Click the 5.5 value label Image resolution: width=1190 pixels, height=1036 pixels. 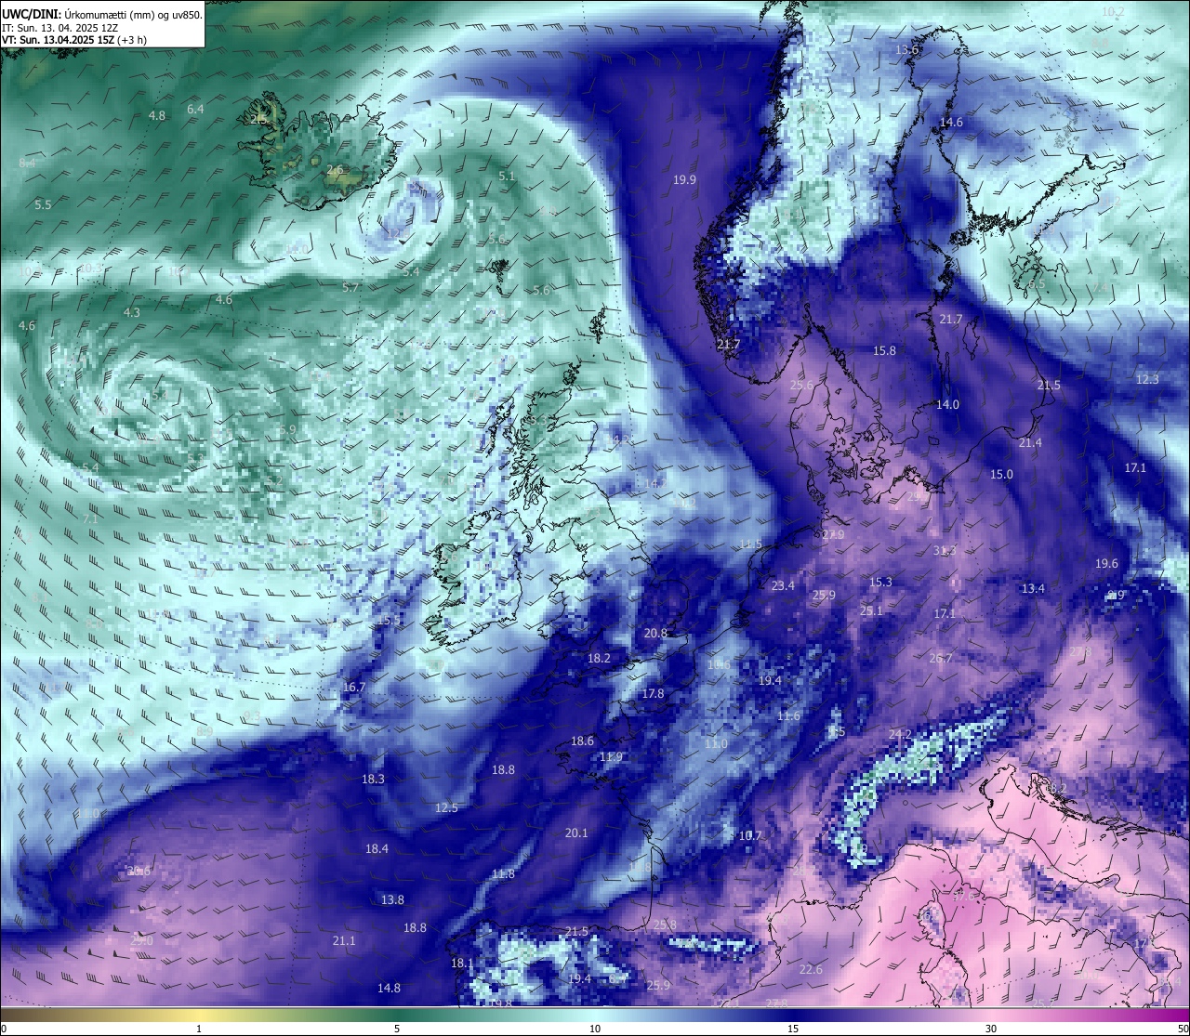click(x=43, y=204)
